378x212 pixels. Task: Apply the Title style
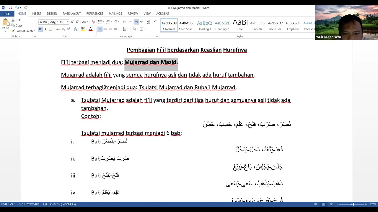[x=240, y=25]
